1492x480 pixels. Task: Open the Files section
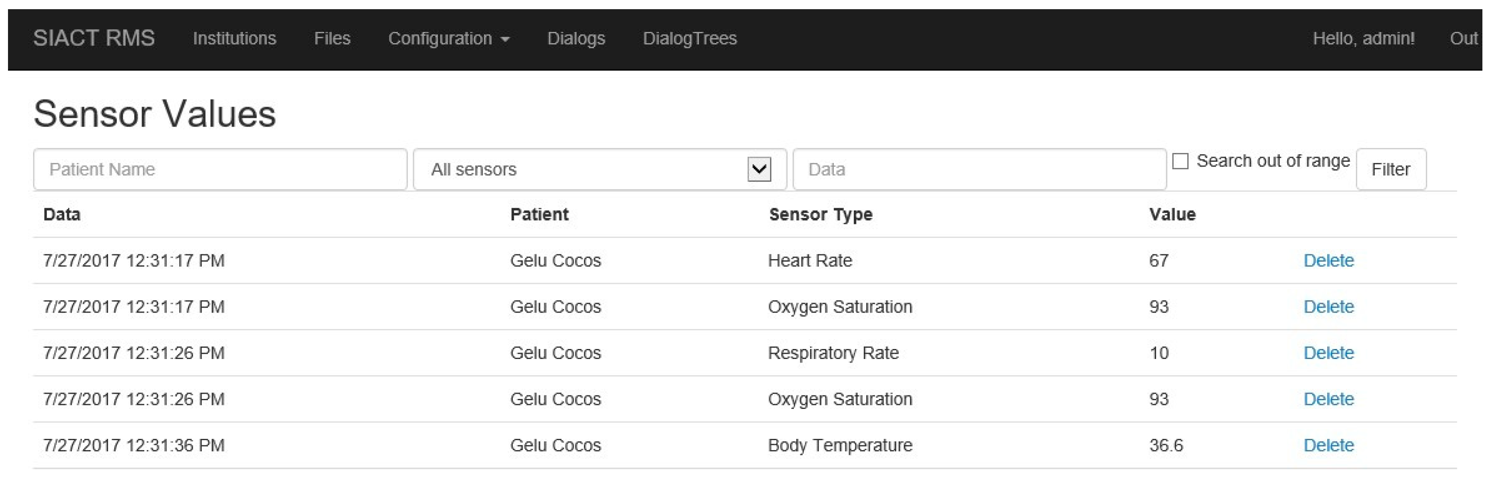point(332,39)
